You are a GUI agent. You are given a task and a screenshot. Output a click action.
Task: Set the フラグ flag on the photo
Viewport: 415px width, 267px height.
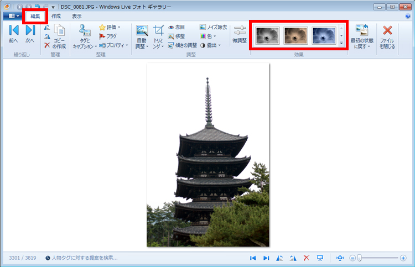108,36
